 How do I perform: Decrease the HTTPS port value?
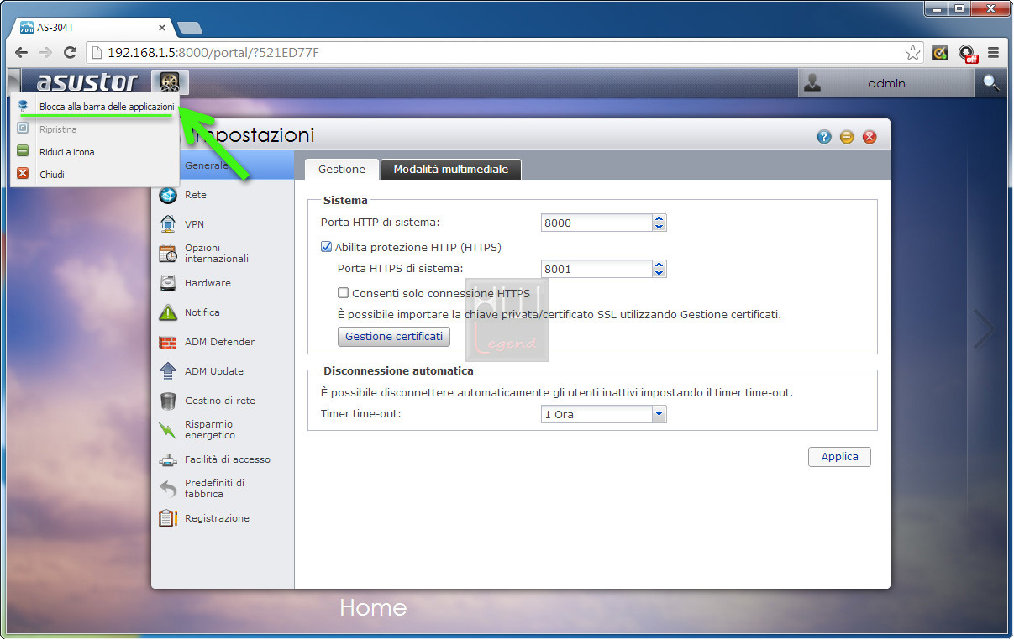pyautogui.click(x=659, y=273)
